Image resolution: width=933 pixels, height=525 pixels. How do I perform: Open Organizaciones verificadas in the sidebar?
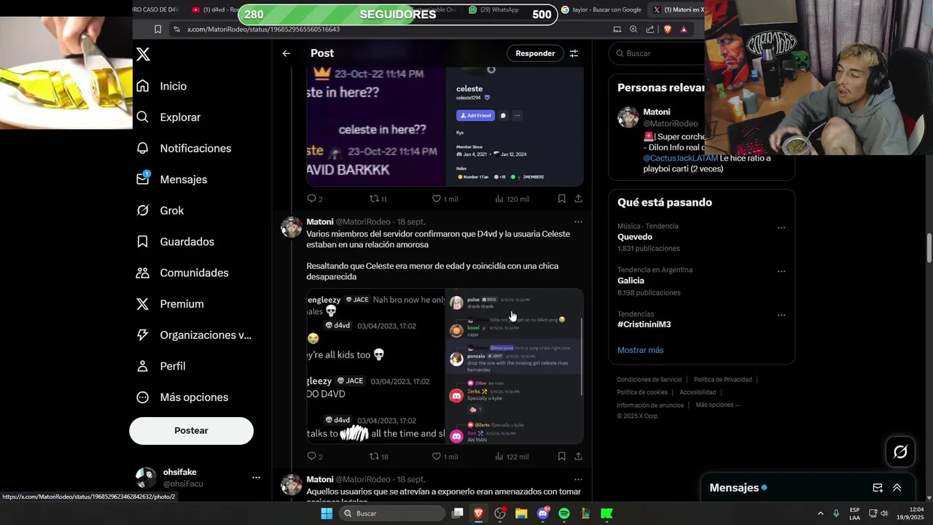(194, 335)
